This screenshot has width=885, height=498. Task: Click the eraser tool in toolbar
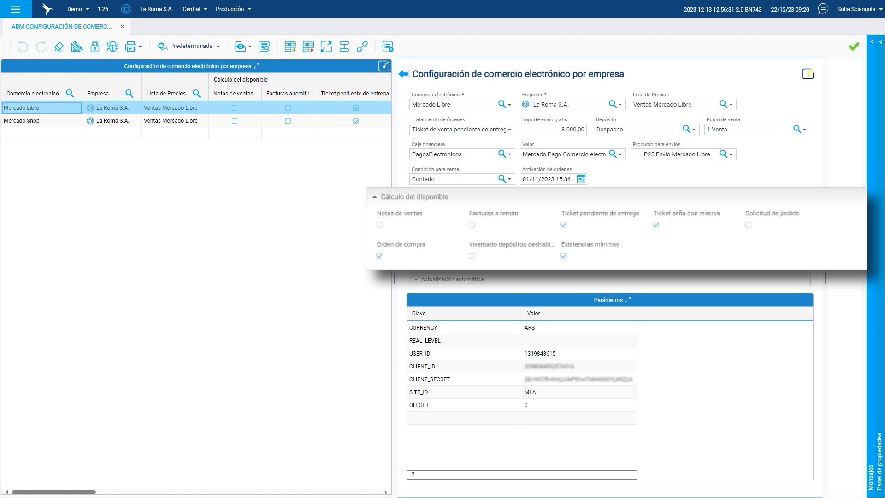tap(59, 47)
